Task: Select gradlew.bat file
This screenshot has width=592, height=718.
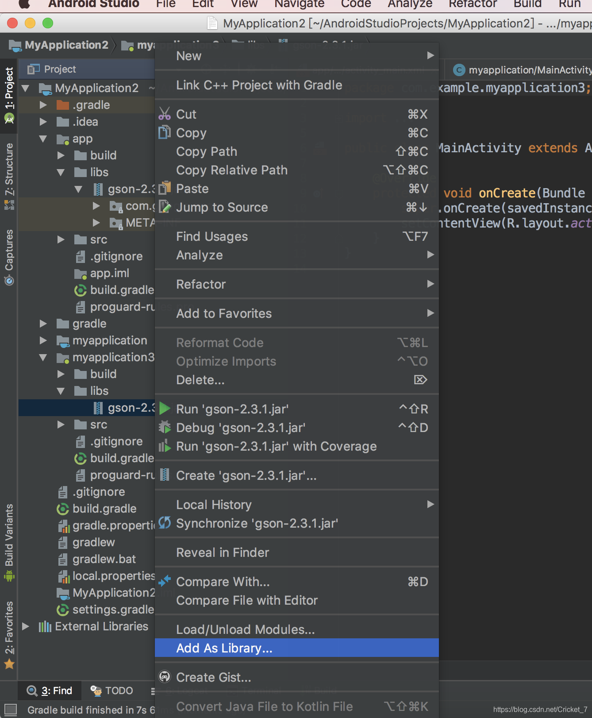Action: click(104, 559)
